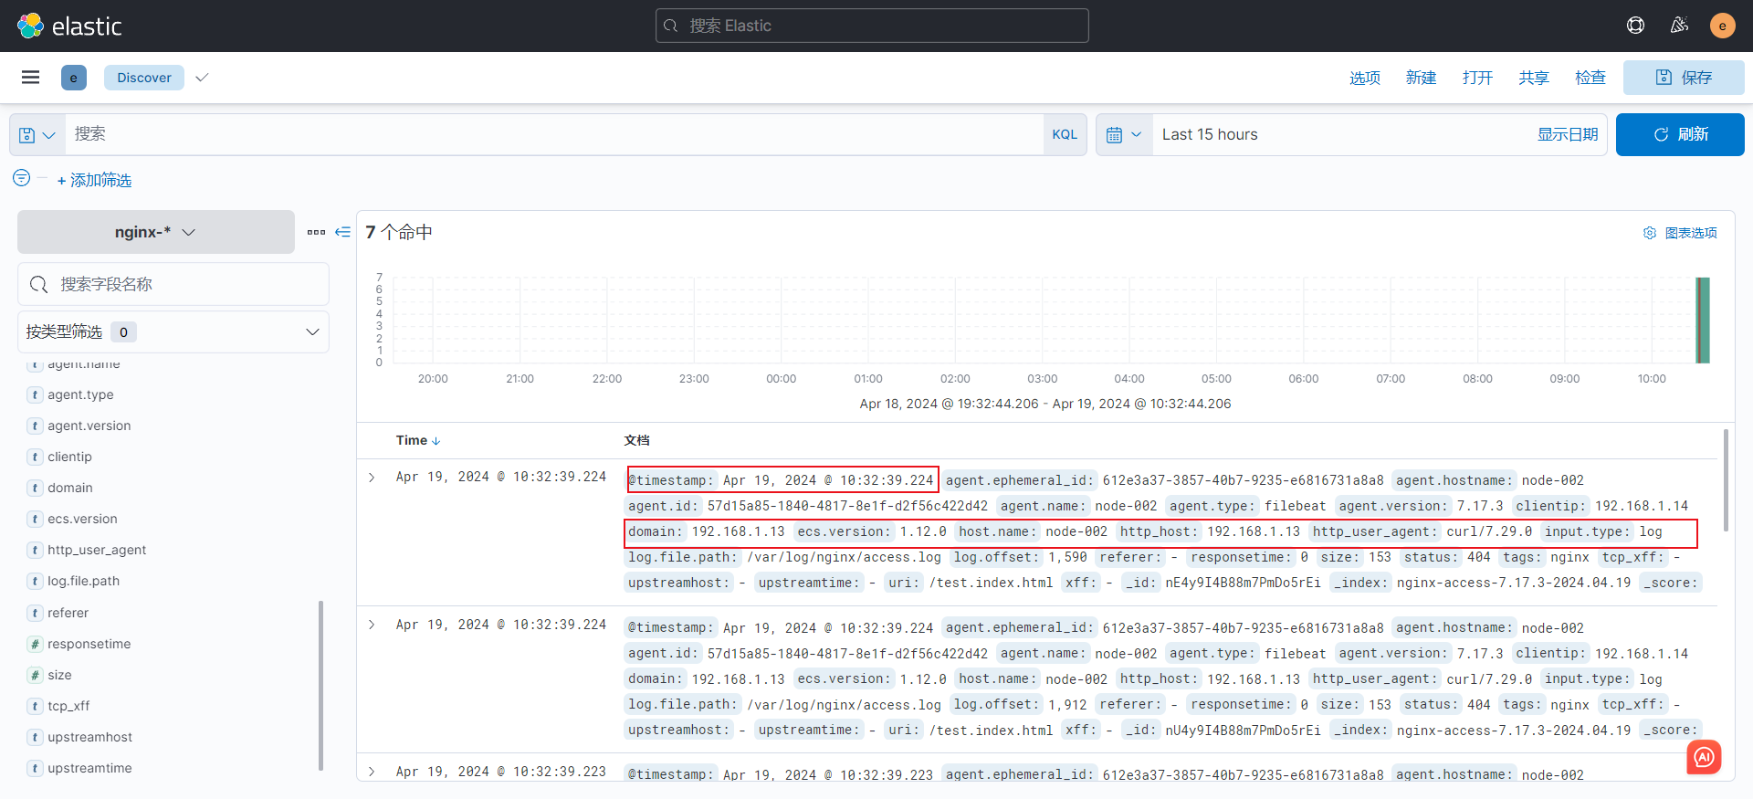The width and height of the screenshot is (1753, 799).
Task: Open the 共享 share menu
Action: pos(1534,78)
